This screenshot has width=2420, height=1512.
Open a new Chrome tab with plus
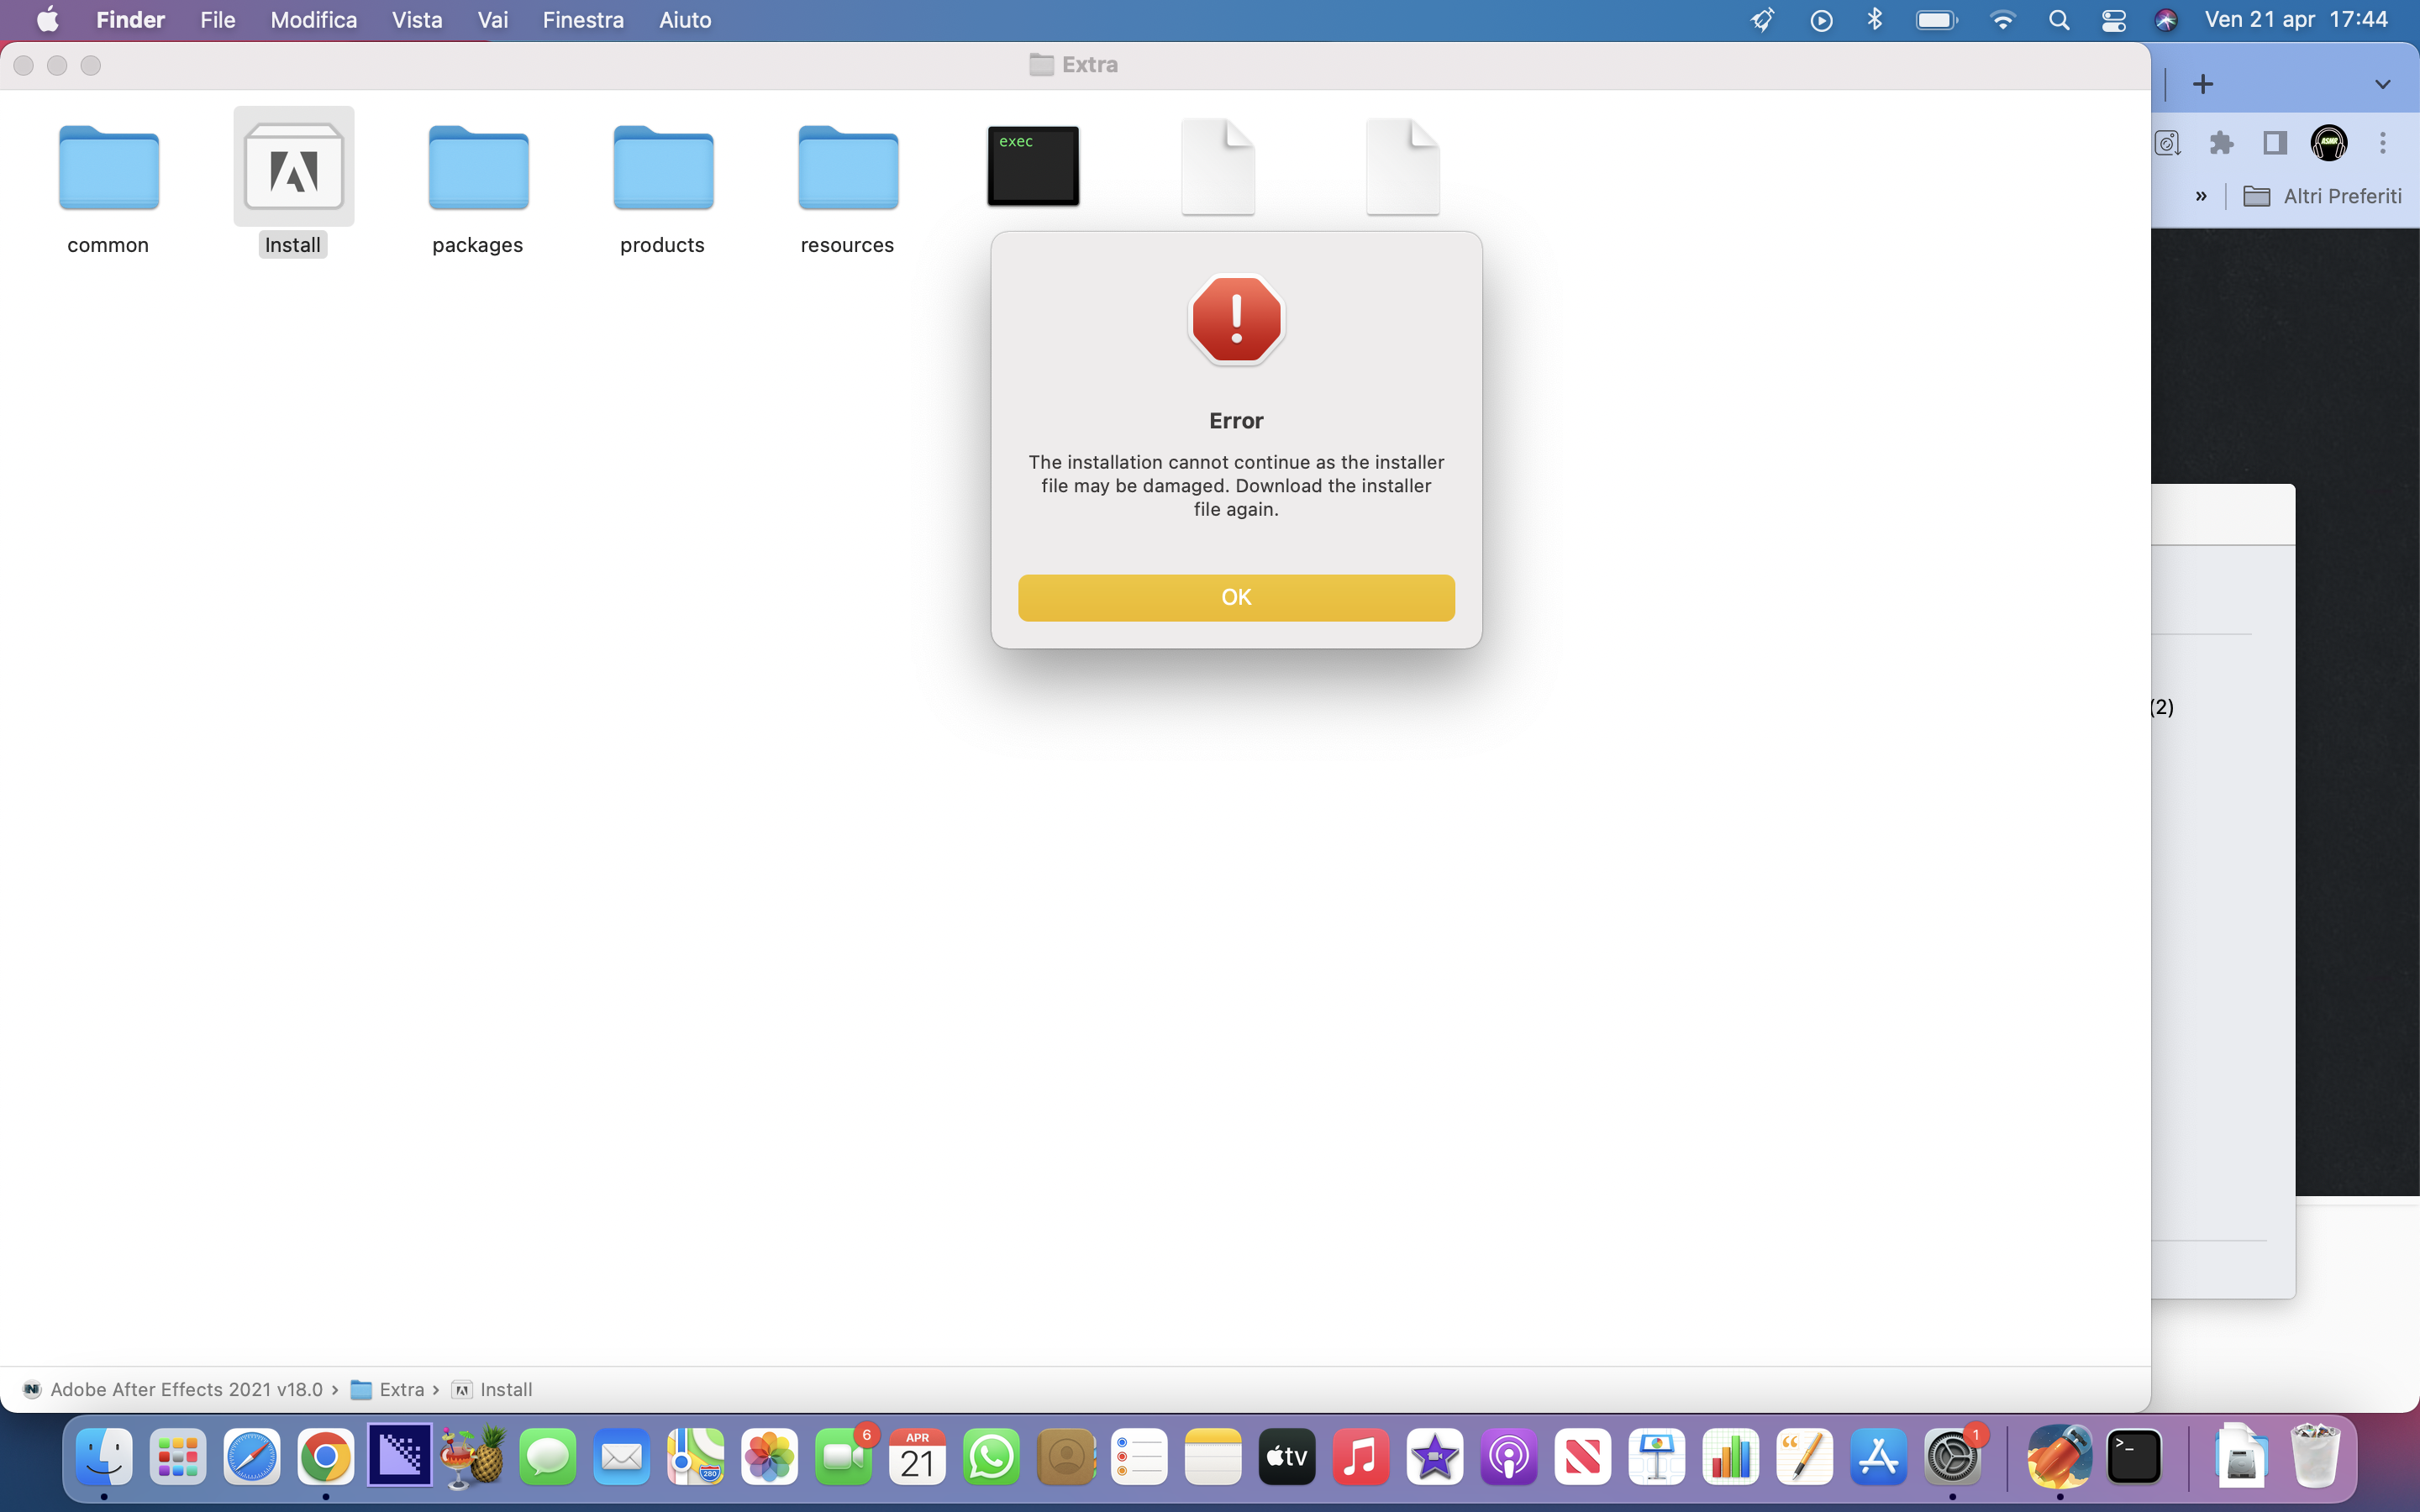[x=2202, y=84]
